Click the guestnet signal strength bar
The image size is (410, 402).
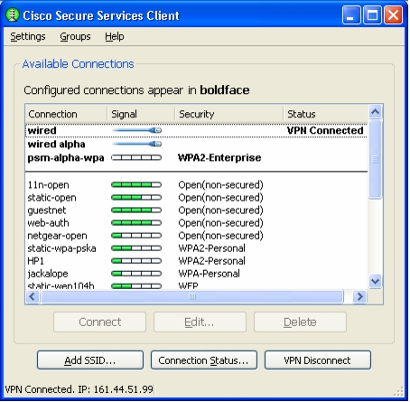136,210
